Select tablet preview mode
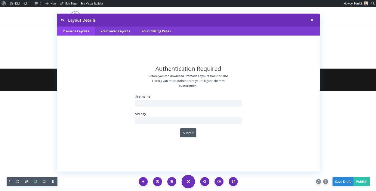 click(x=44, y=182)
